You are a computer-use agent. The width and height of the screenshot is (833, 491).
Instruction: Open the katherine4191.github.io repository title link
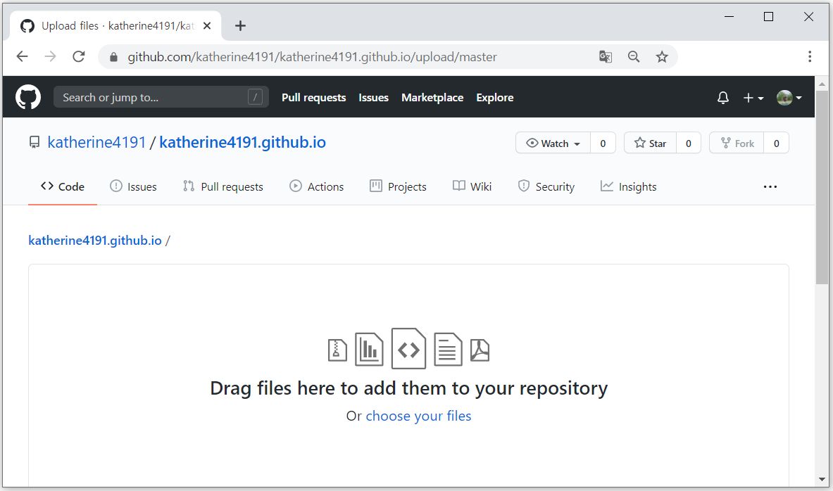242,142
